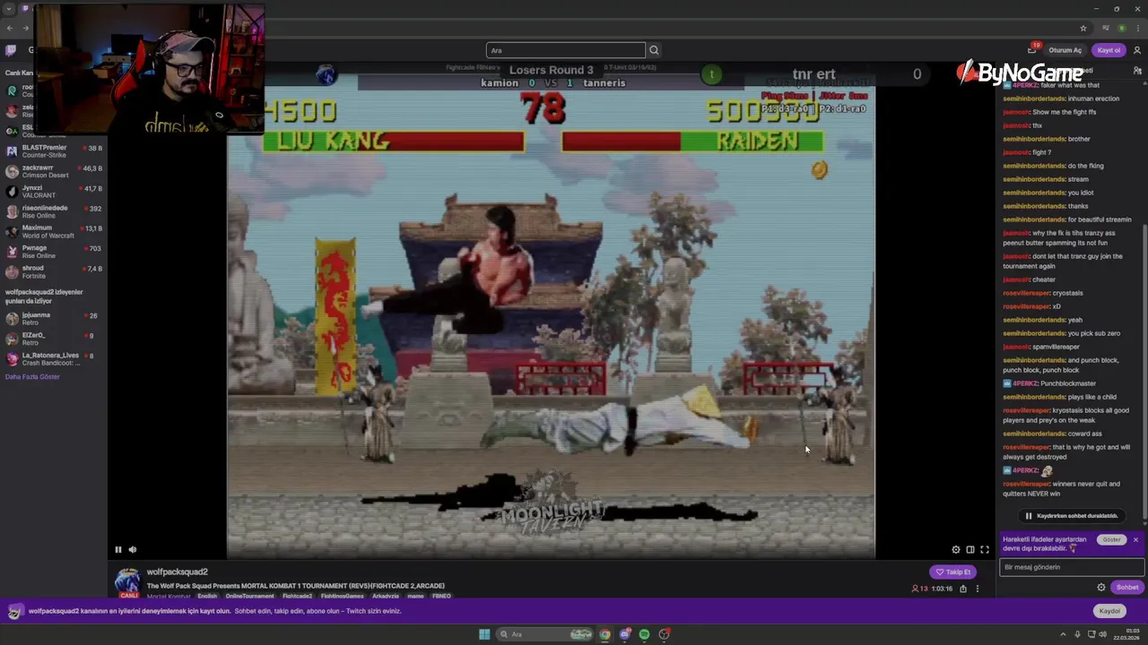Open the green browser profile icon
The image size is (1148, 645).
[x=1121, y=29]
